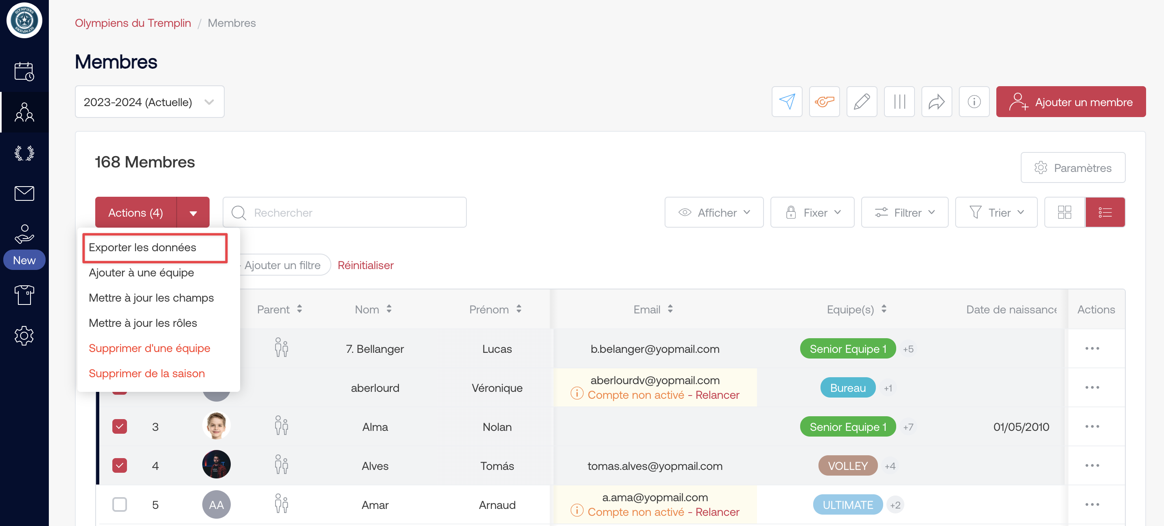Image resolution: width=1164 pixels, height=526 pixels.
Task: Click the Réinitialiser link
Action: 365,265
